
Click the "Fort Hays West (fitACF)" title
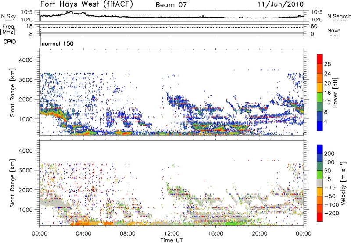(86, 4)
